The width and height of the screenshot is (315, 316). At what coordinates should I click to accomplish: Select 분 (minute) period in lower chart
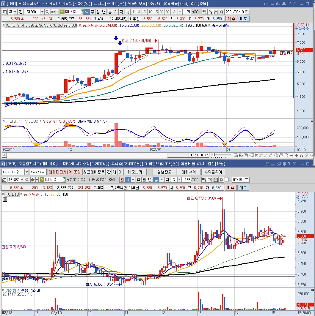pyautogui.click(x=156, y=180)
